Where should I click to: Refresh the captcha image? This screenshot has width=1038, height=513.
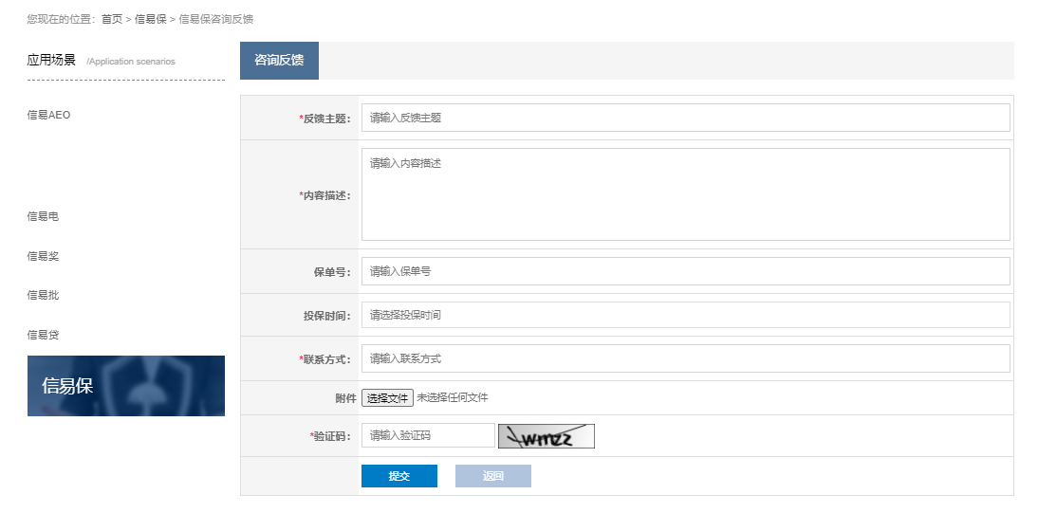(x=547, y=436)
